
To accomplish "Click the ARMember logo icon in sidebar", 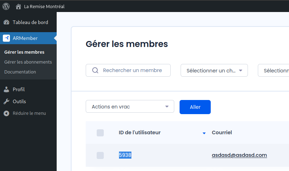I will coord(6,38).
